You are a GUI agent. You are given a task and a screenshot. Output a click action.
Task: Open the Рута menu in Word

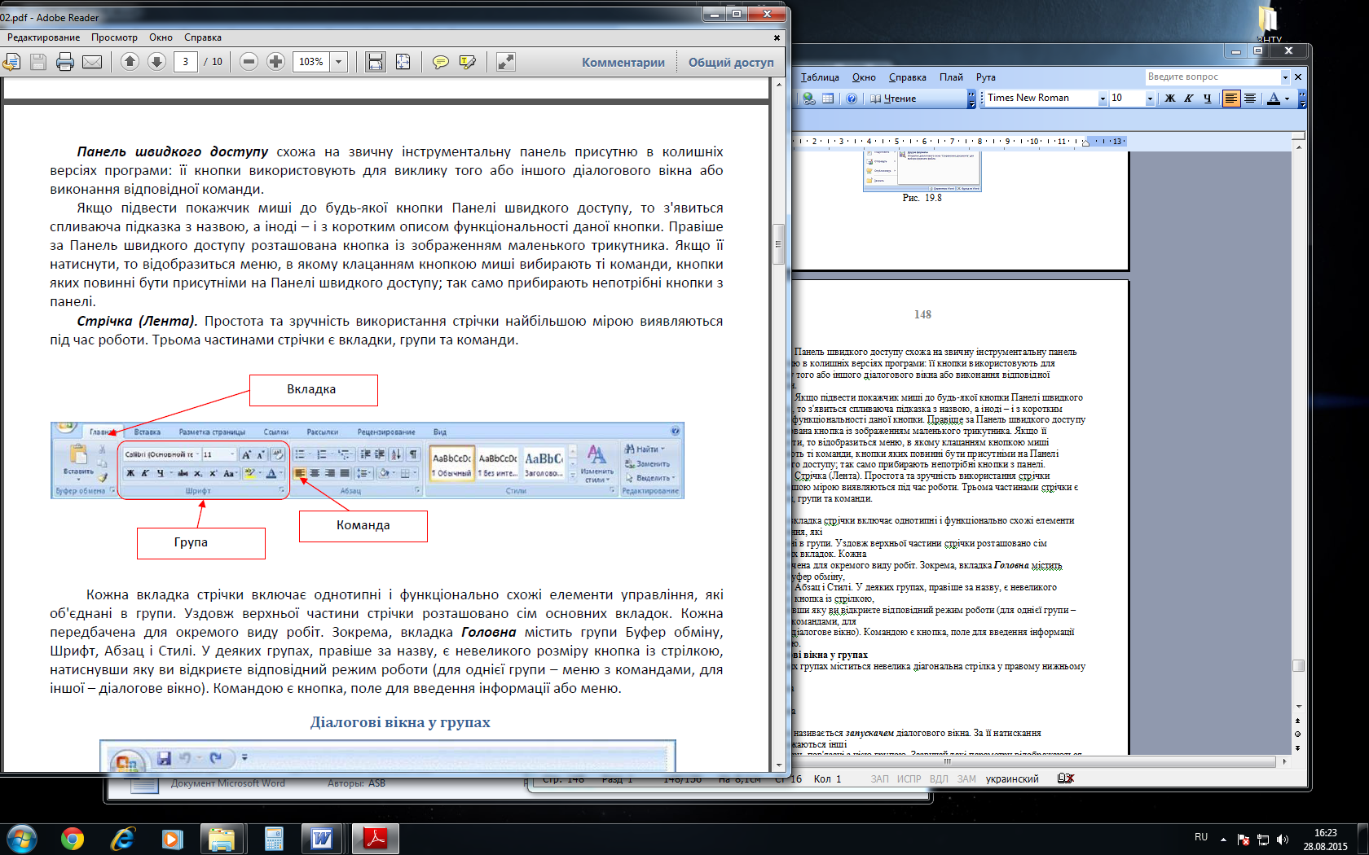click(x=986, y=77)
